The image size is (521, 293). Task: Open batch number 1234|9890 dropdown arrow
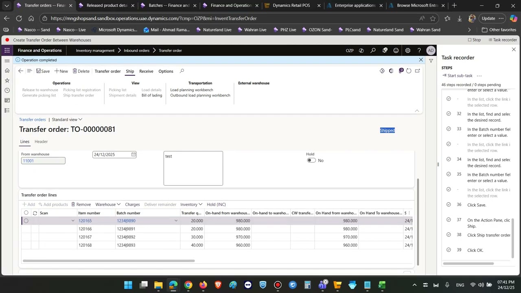click(x=176, y=221)
